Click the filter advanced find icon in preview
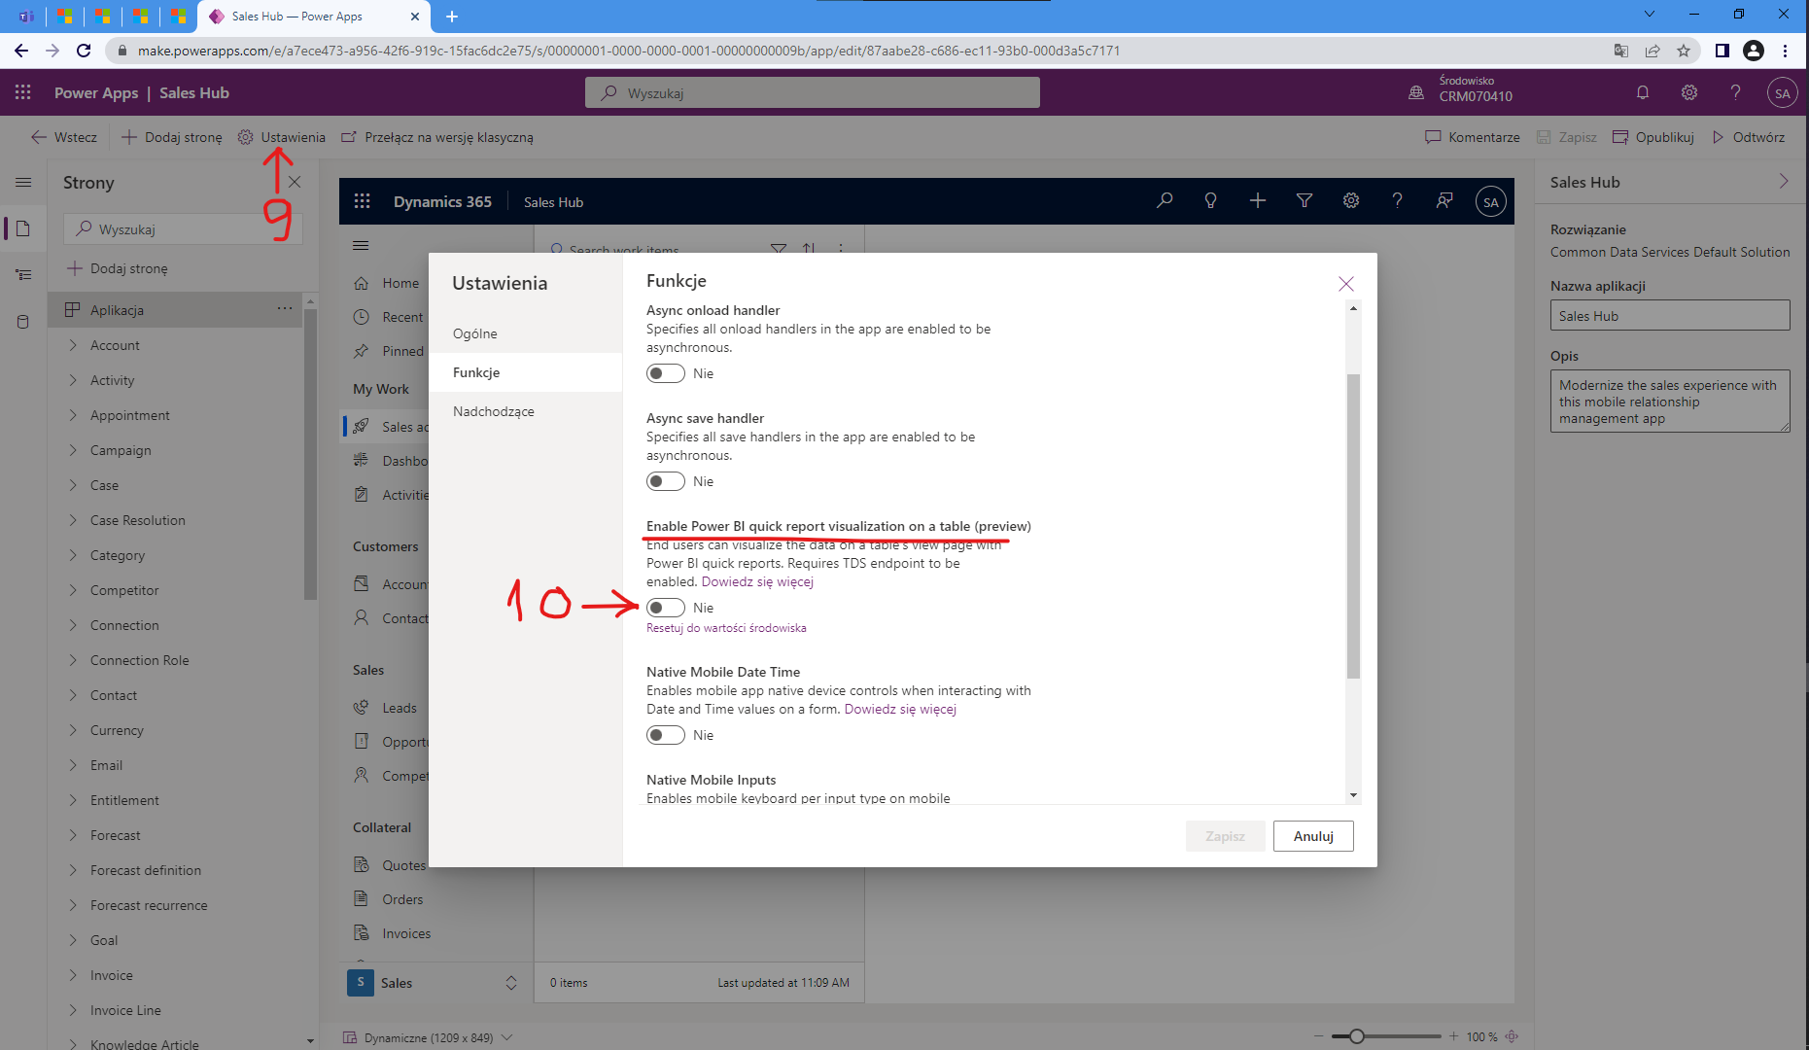 coord(1305,200)
